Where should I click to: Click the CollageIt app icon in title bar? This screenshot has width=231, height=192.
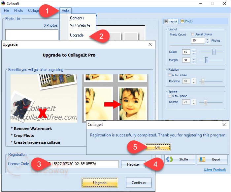pos(3,3)
